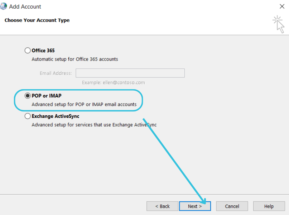Click the bold "Exchange ActiveSync" label text
Screen dimensions: 289x215
(x=55, y=116)
